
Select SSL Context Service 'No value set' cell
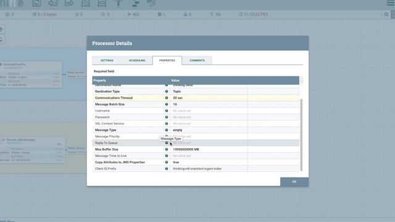(x=209, y=123)
